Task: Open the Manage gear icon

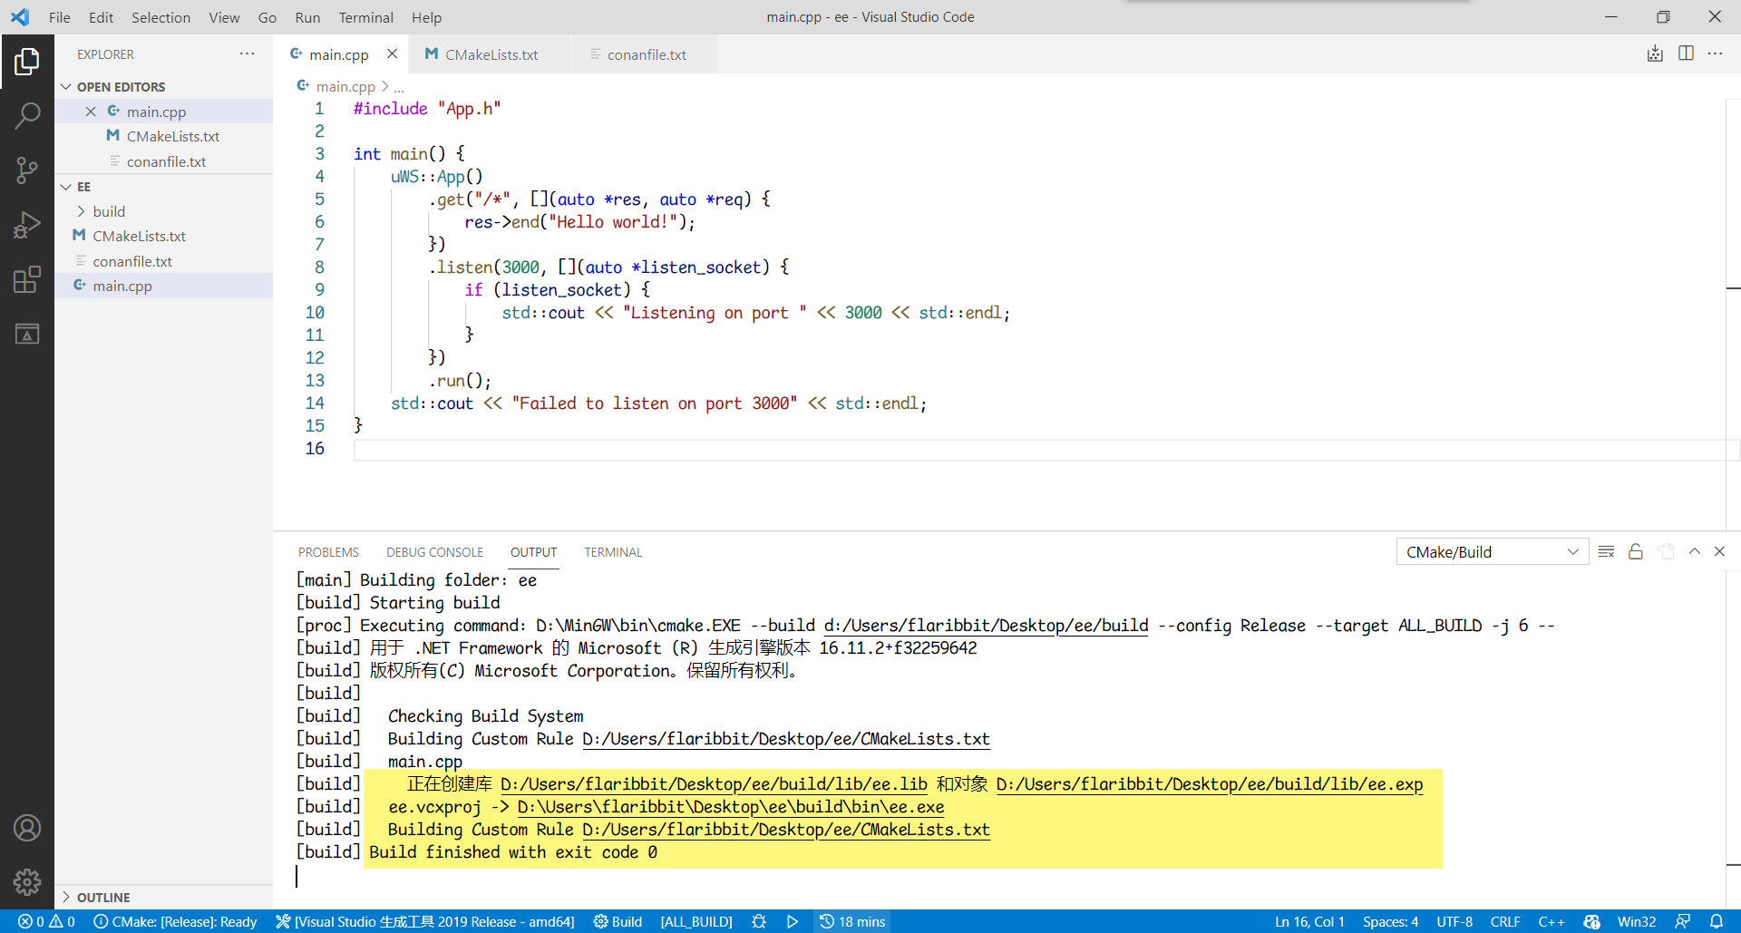Action: click(x=27, y=882)
